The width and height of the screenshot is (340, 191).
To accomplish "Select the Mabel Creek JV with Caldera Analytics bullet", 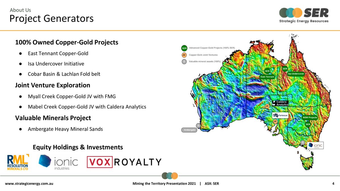I will coord(87,107).
